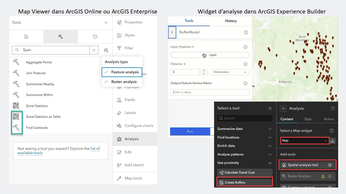This screenshot has width=346, height=194.
Task: Close the Select a tool panel
Action: [x=270, y=108]
